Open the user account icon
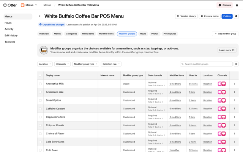 [x=237, y=5]
